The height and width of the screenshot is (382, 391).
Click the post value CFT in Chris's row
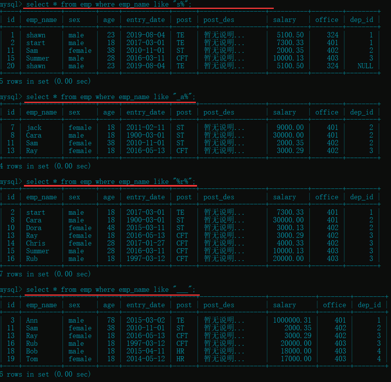tap(182, 243)
